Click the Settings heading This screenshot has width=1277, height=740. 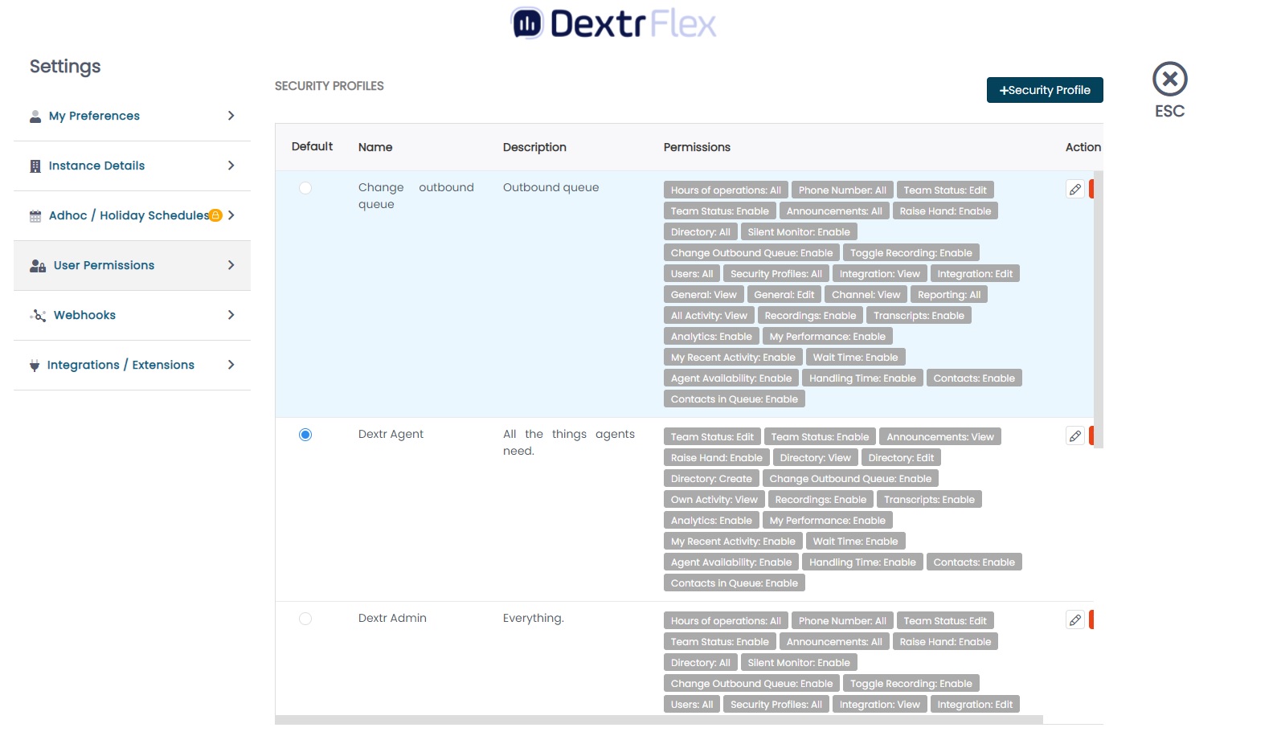tap(65, 67)
